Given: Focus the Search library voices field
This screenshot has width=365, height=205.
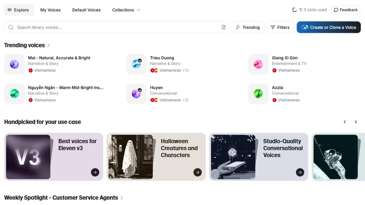Looking at the screenshot, I should pyautogui.click(x=116, y=27).
